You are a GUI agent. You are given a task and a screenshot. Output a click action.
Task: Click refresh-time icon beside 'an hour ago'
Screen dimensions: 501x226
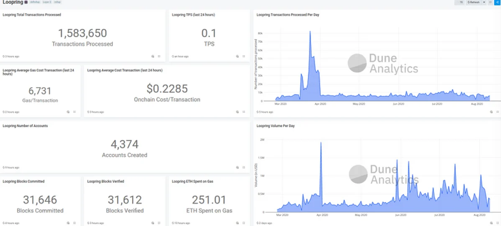coord(173,56)
